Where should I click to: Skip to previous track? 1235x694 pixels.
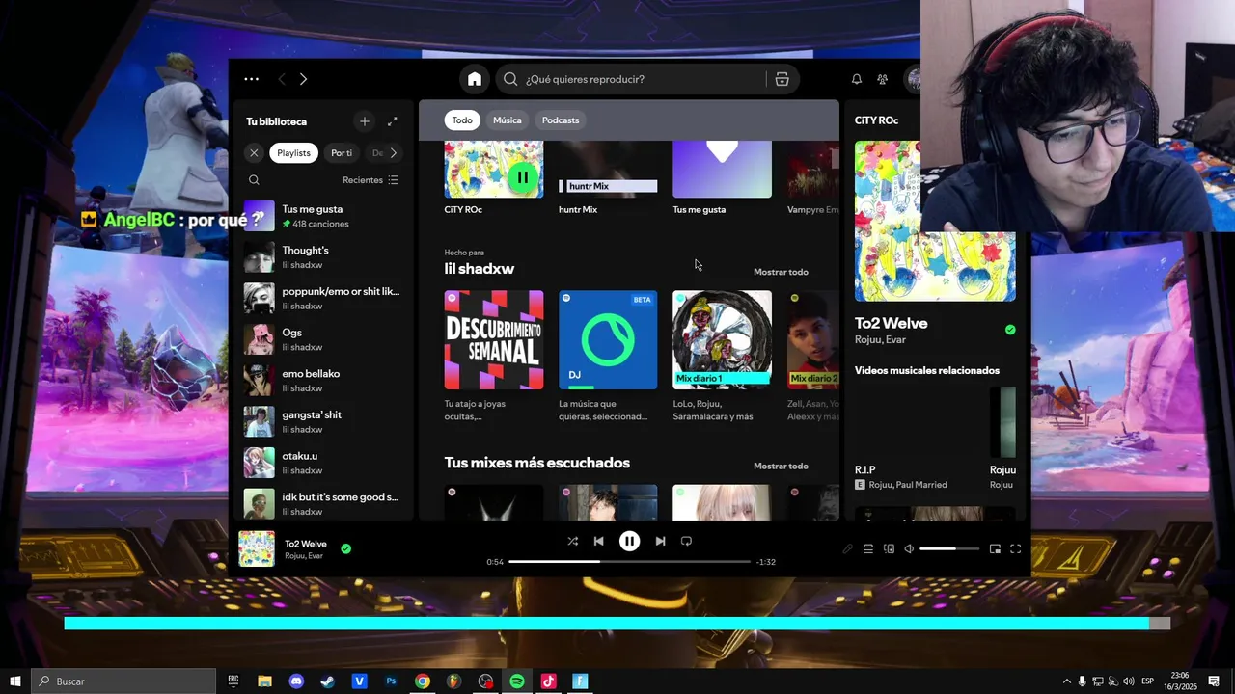[598, 541]
